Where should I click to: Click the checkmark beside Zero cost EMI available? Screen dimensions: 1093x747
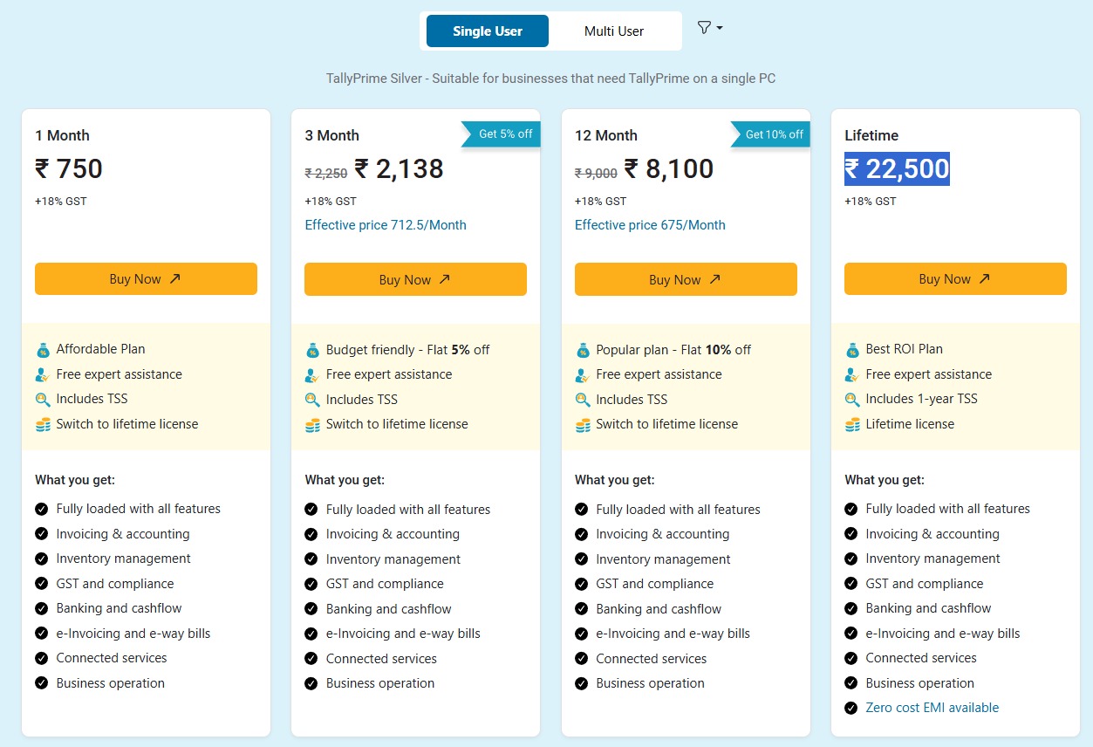pyautogui.click(x=851, y=708)
